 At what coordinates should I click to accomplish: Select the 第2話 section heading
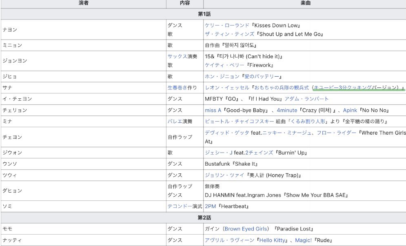(x=204, y=217)
